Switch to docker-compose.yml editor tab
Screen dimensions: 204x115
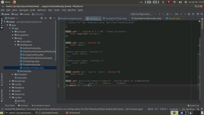(x=71, y=19)
